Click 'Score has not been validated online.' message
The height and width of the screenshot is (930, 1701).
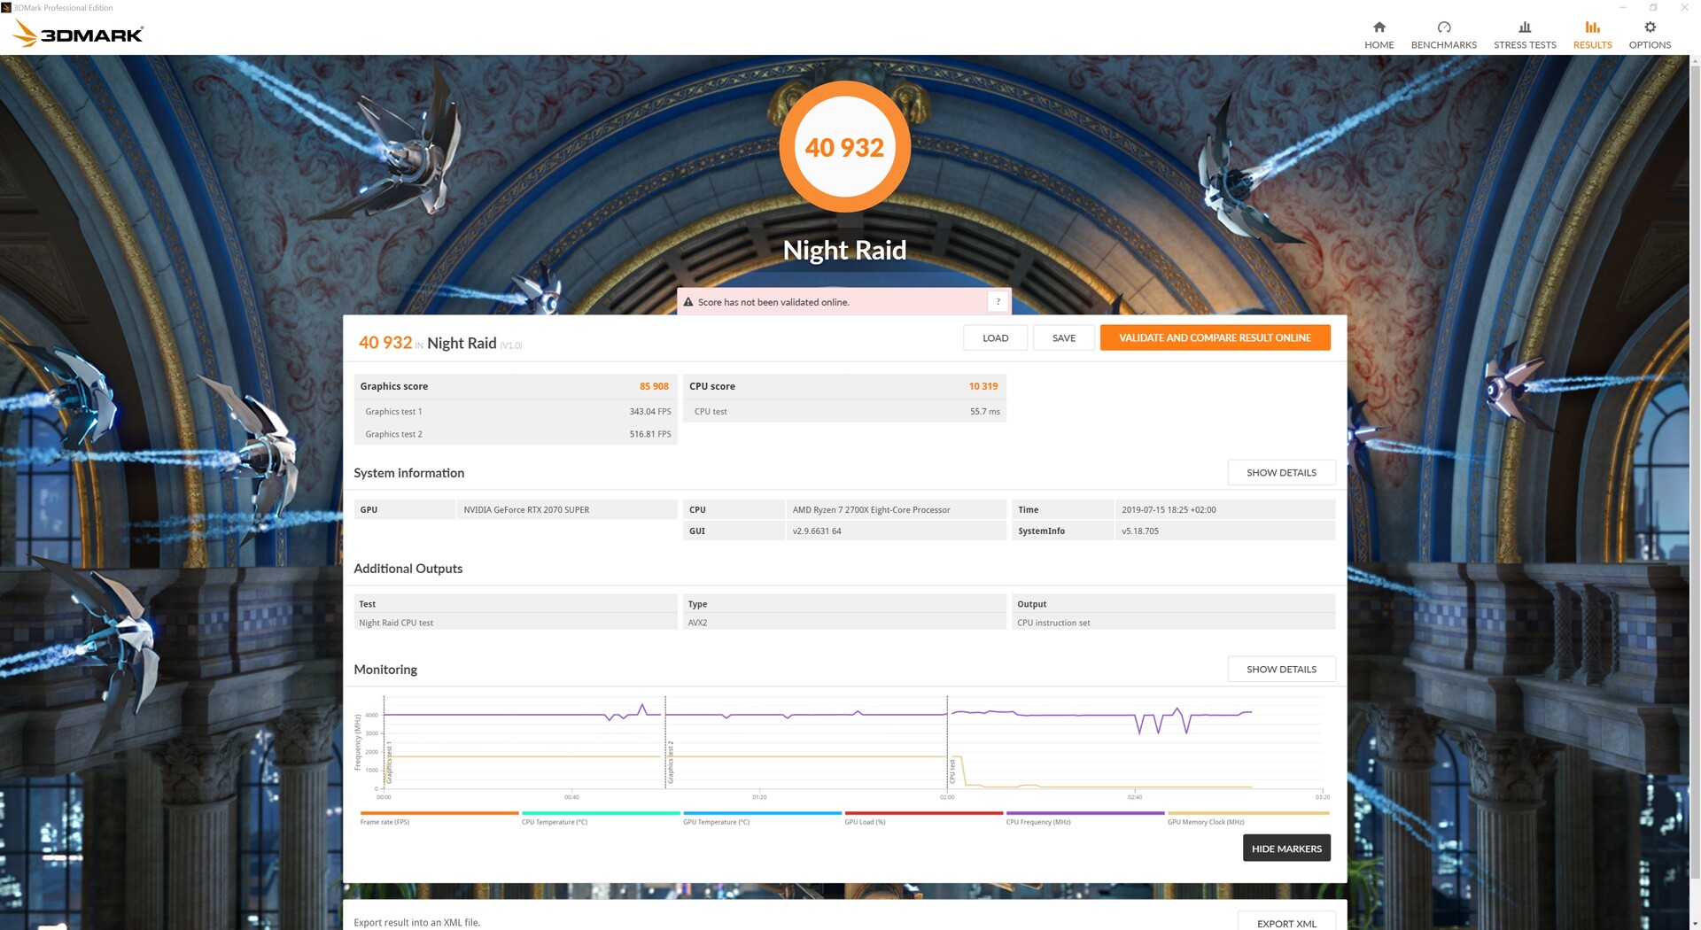point(773,302)
